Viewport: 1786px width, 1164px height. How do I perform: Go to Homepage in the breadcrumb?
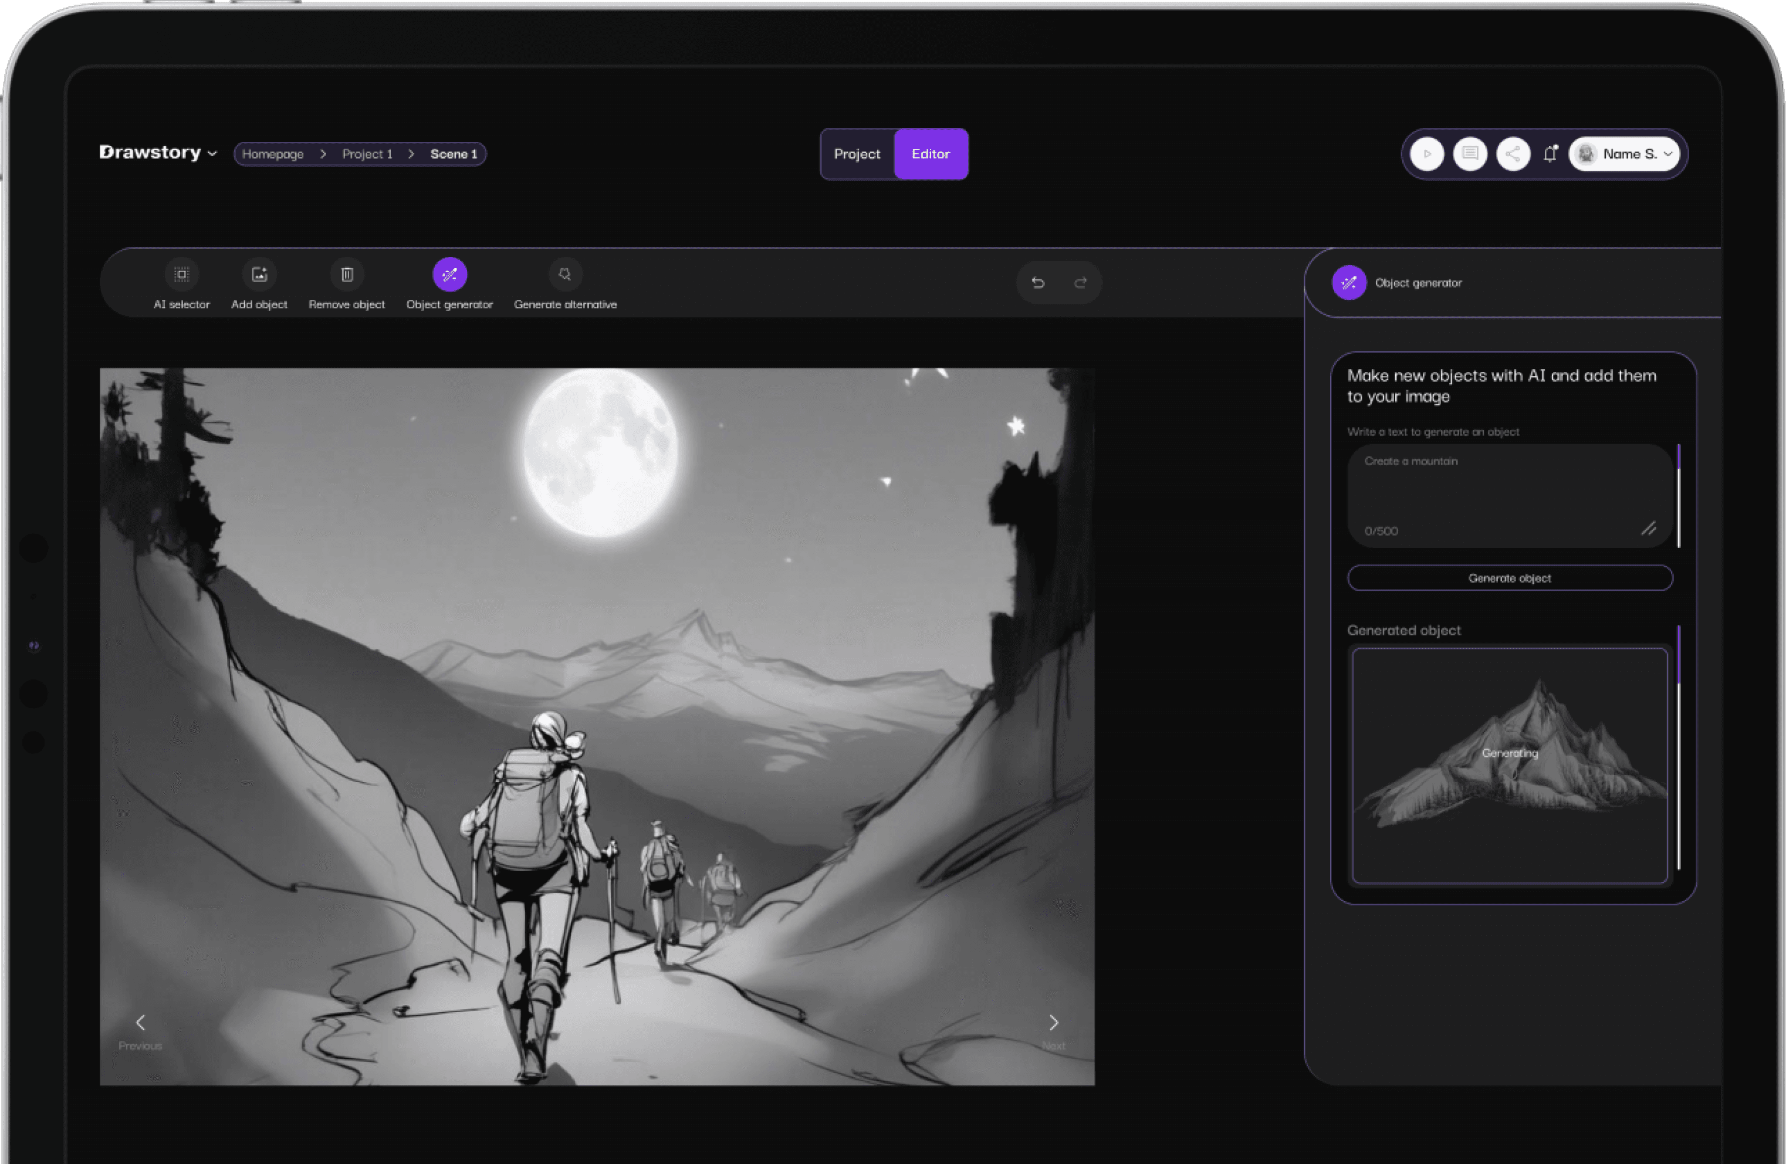(273, 154)
